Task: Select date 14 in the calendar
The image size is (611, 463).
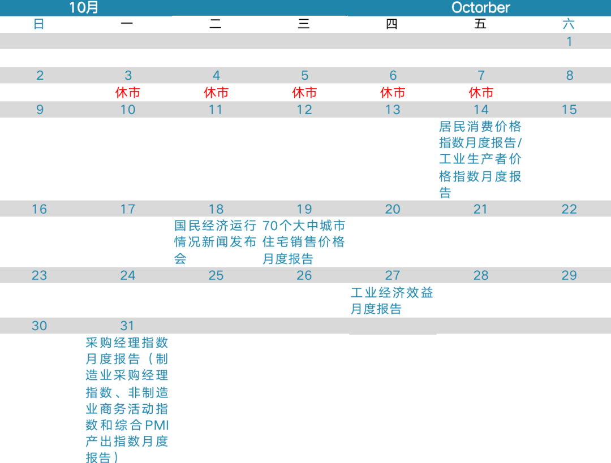Action: (481, 110)
